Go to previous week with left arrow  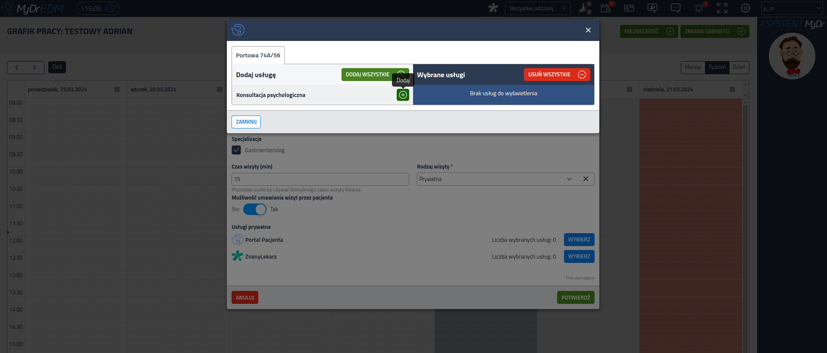17,67
